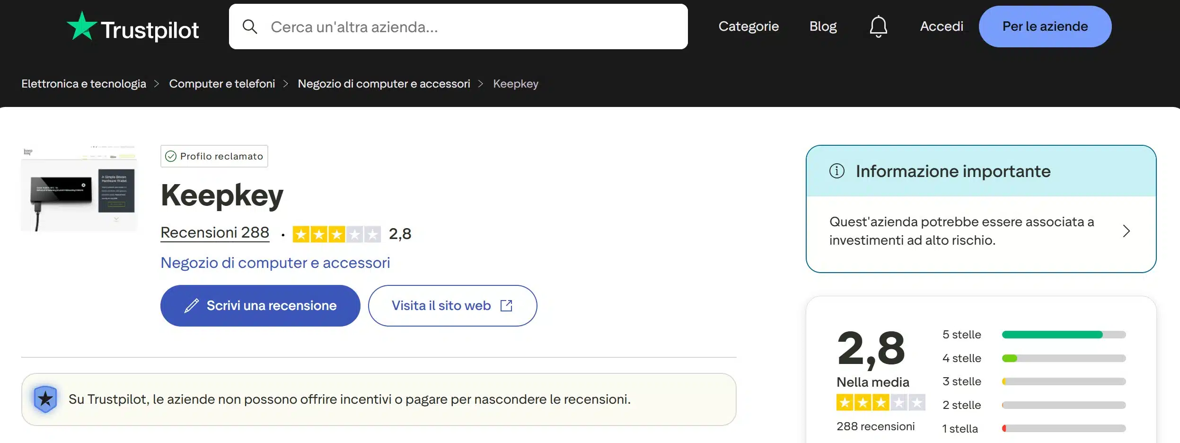Screen dimensions: 1180x443
Task: Open the Recensioni 288 link
Action: [215, 232]
